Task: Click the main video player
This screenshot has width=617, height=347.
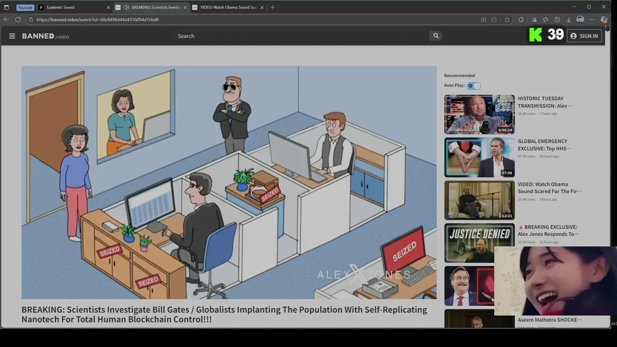Action: pos(229,182)
